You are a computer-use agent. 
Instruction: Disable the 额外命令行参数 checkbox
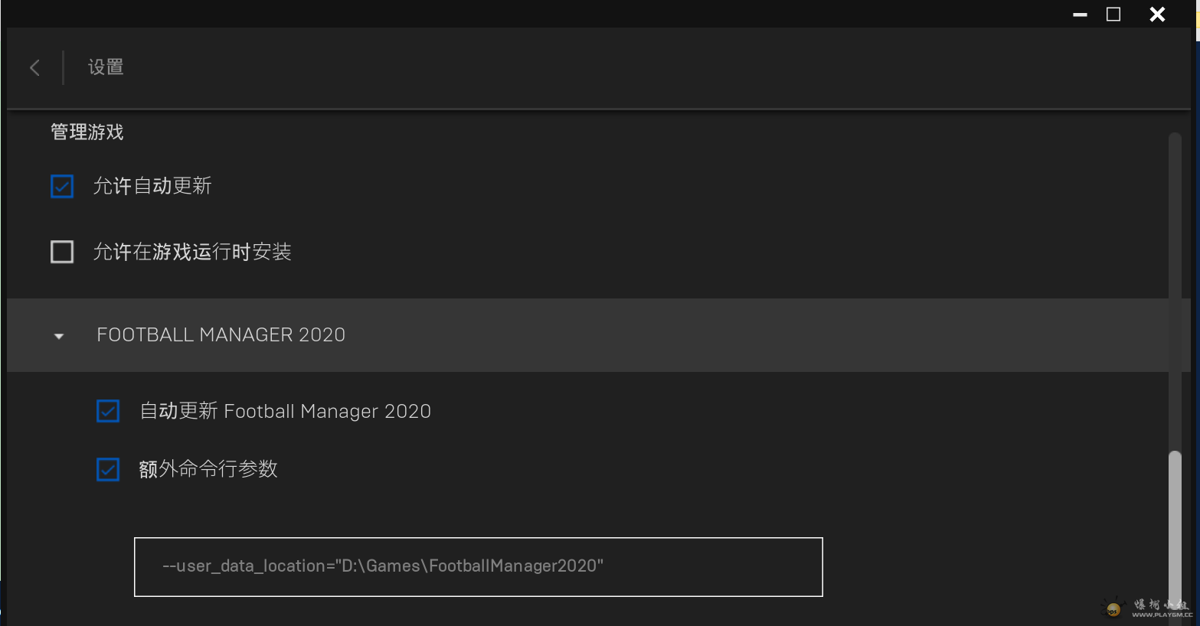click(108, 469)
